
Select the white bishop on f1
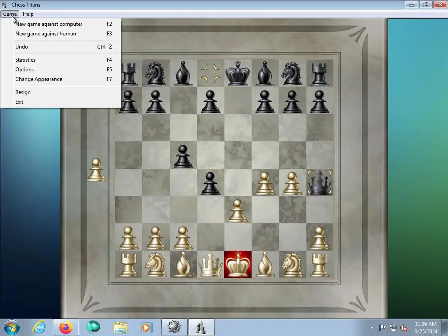click(x=265, y=264)
